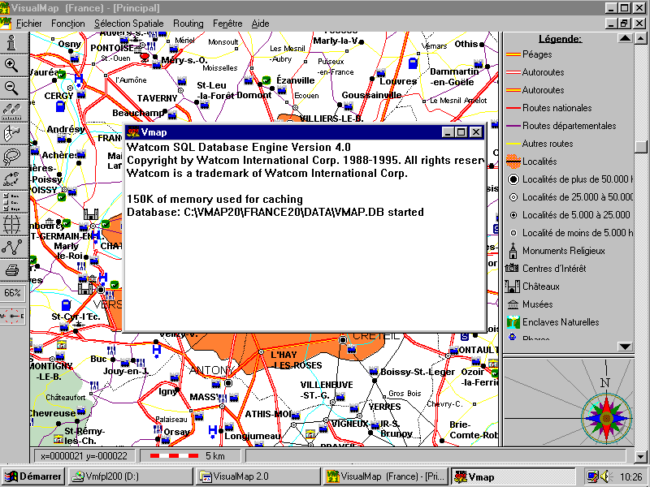Click the Autres routes legend label
This screenshot has width=650, height=487.
[547, 144]
